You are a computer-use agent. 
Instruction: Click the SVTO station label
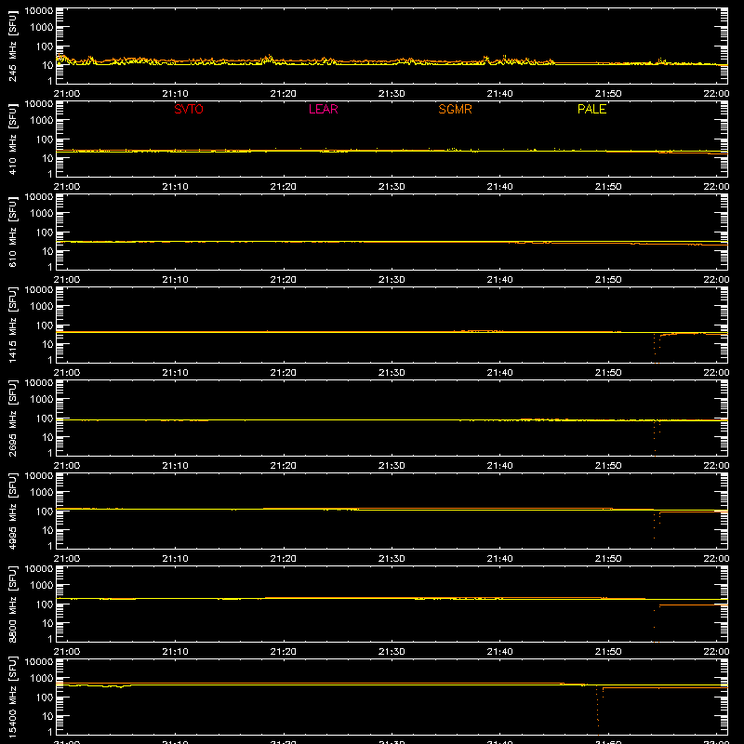pos(189,109)
